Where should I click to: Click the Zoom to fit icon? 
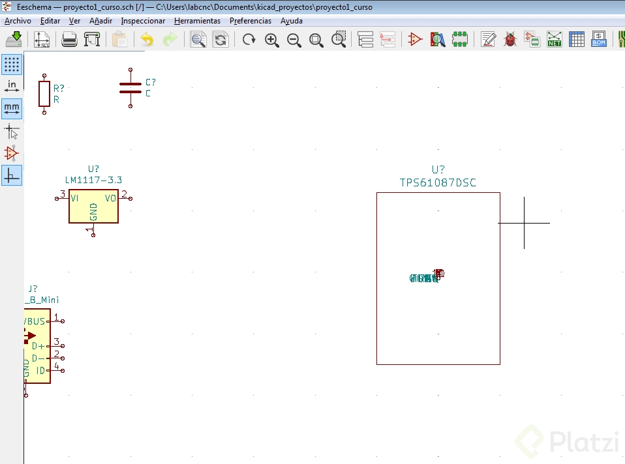(316, 40)
